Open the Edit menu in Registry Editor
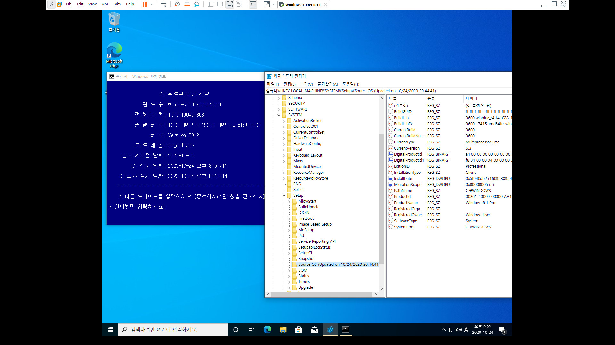615x345 pixels. 289,84
